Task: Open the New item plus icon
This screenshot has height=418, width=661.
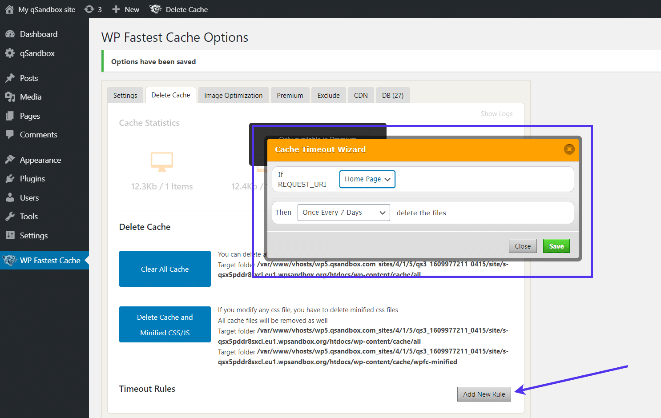Action: 115,9
